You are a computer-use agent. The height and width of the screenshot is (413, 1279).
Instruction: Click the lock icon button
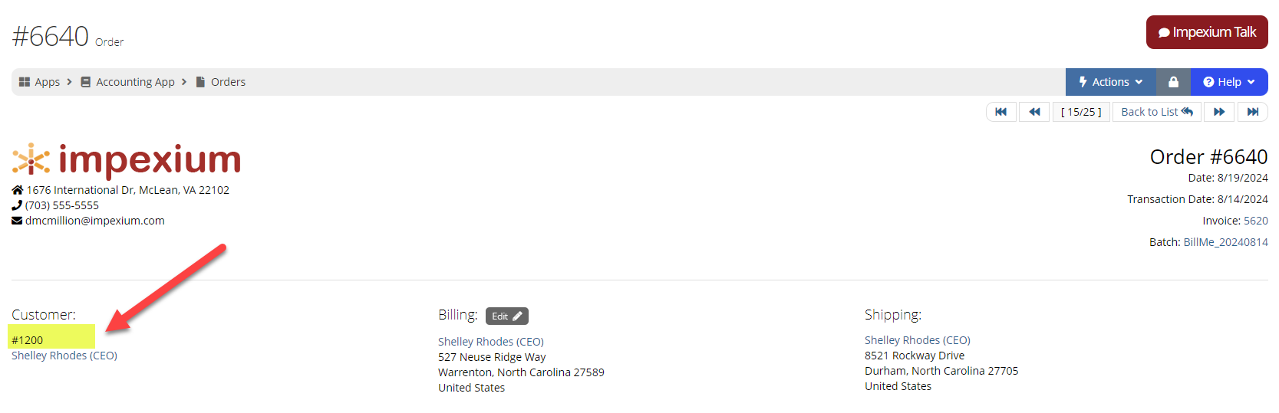click(x=1173, y=82)
